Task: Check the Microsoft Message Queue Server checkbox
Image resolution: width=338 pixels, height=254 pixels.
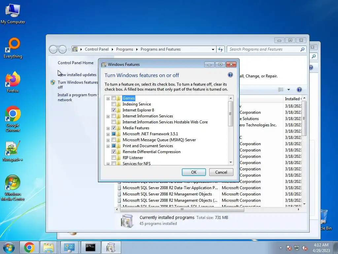Action: (x=114, y=140)
